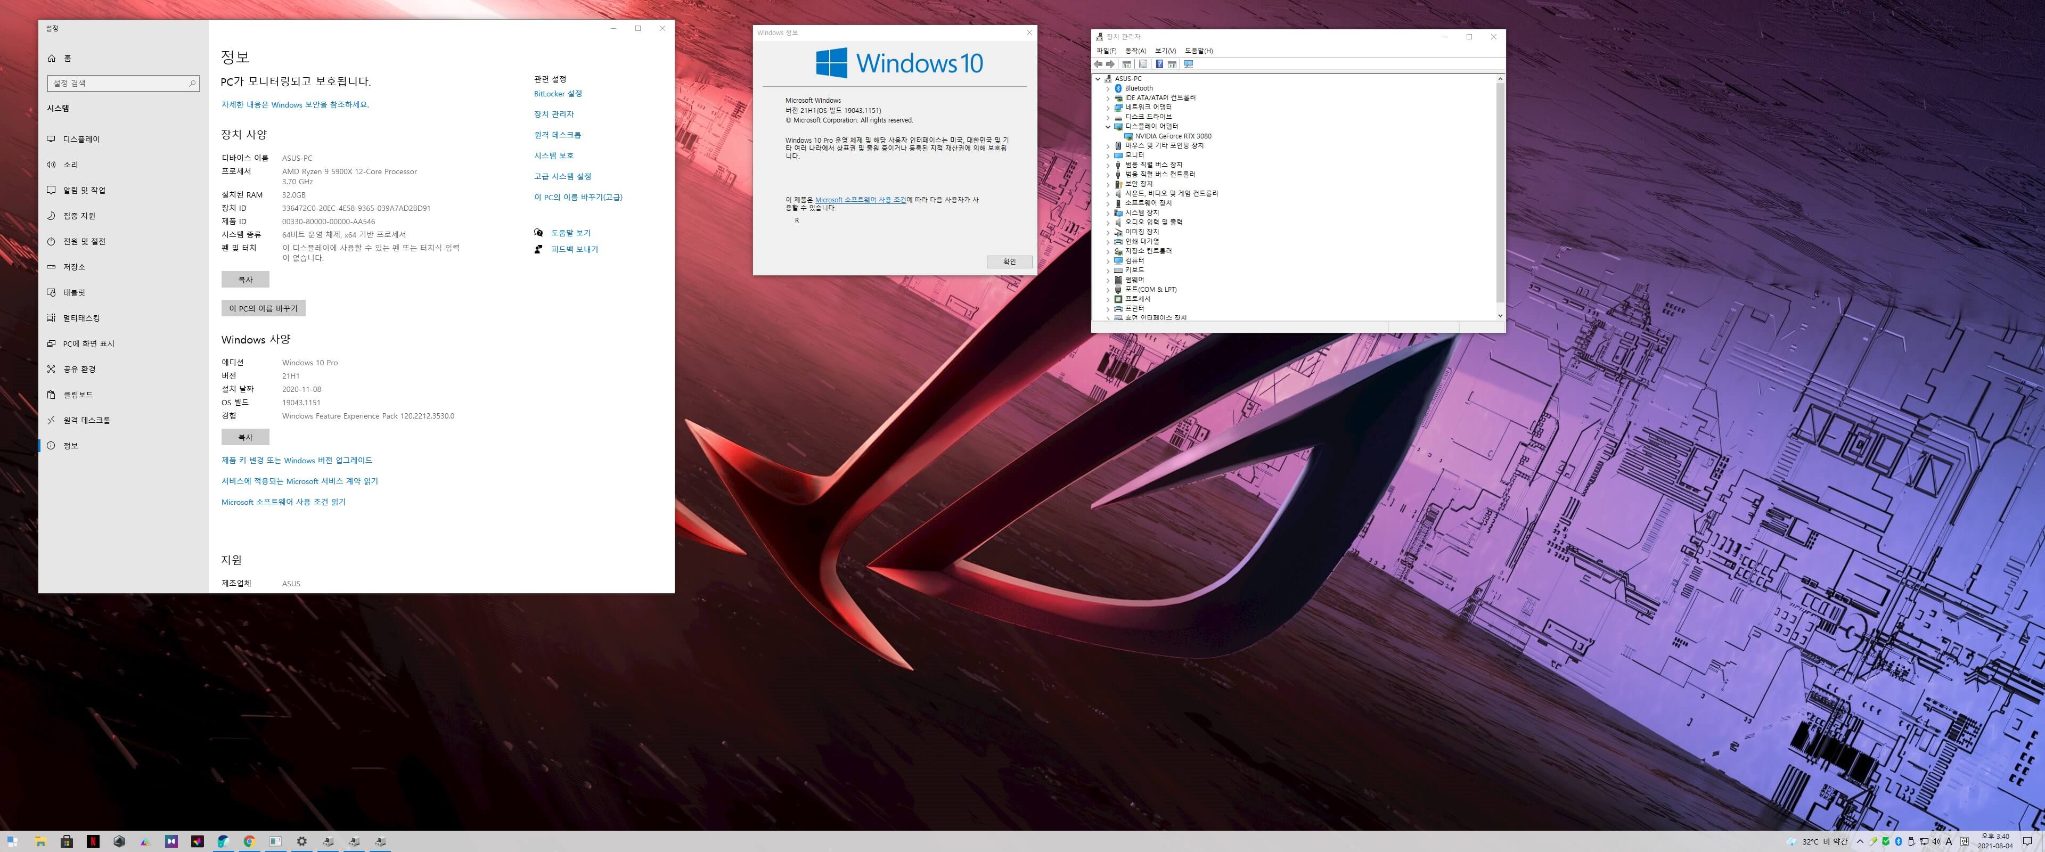This screenshot has width=2045, height=852.
Task: Click the 32°C weather widget in the taskbar
Action: tap(1817, 842)
